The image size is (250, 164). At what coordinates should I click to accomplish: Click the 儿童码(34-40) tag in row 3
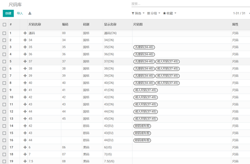(x=144, y=47)
